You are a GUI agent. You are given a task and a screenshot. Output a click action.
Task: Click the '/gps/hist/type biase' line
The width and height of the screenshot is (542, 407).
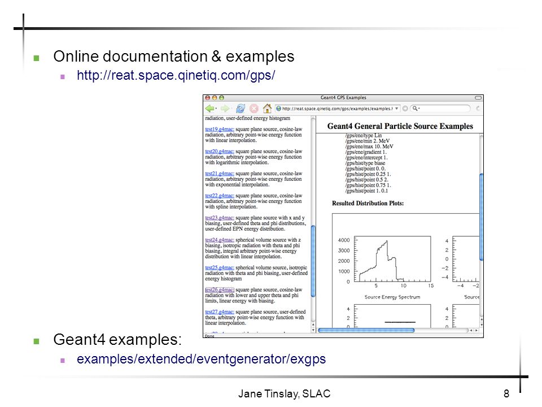[x=365, y=163]
